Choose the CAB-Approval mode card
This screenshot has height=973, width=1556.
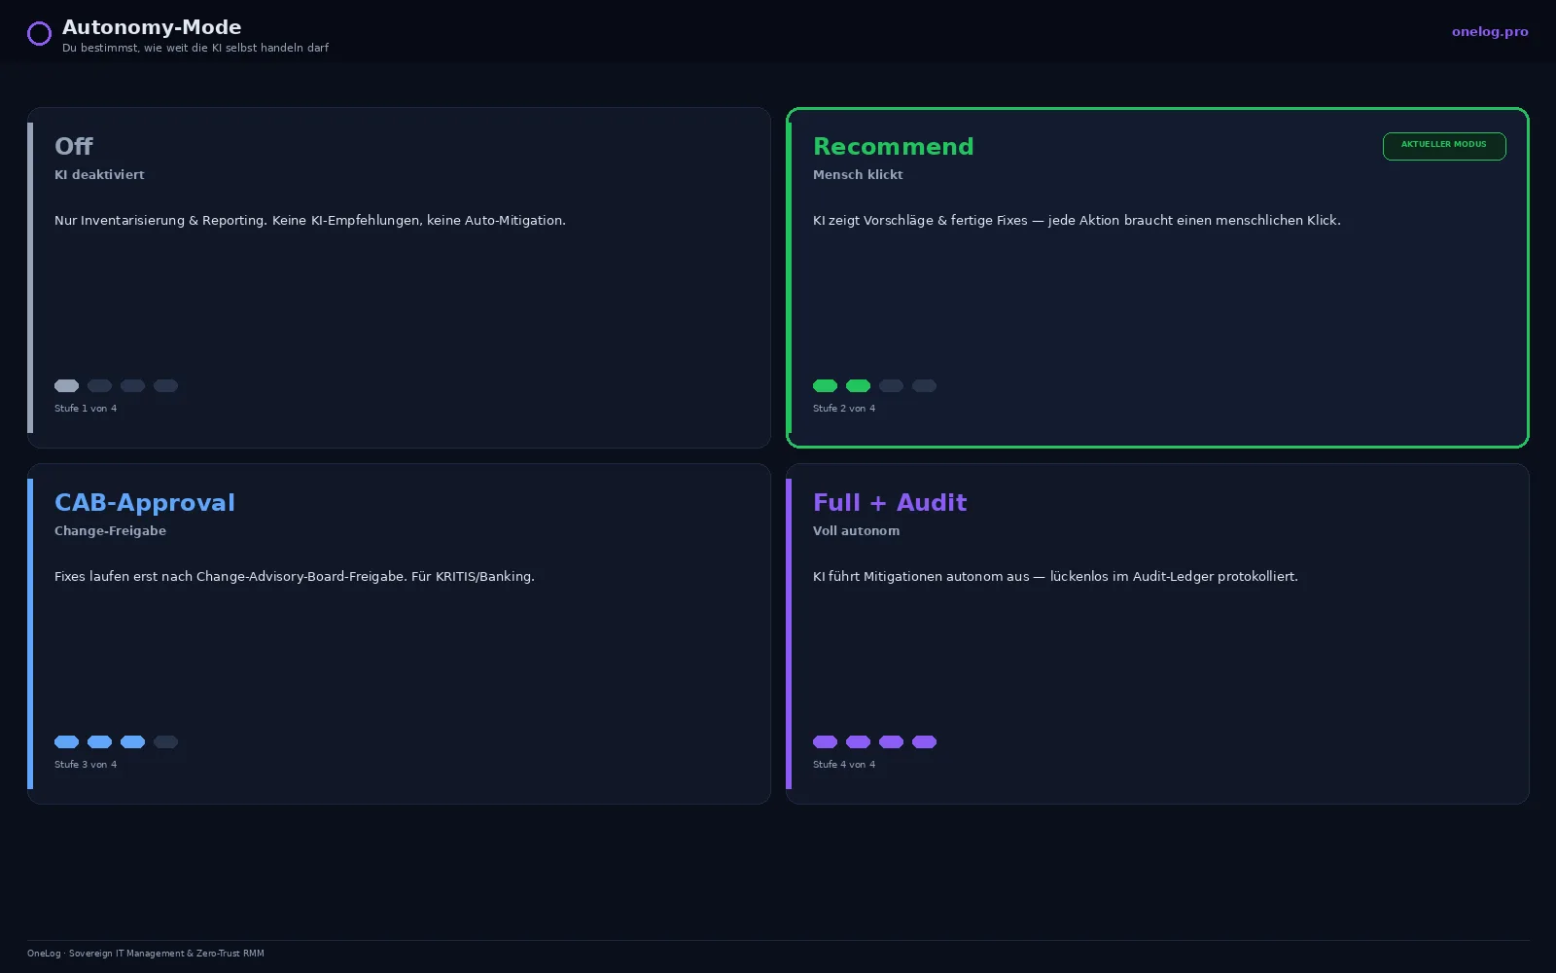pos(399,633)
